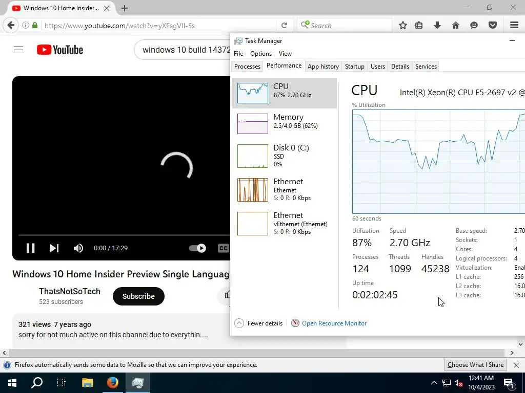Open Action Center notifications icon
Screen dimensions: 525x393
pyautogui.click(x=509, y=383)
